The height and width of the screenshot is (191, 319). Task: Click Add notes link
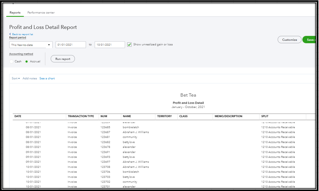pyautogui.click(x=30, y=78)
